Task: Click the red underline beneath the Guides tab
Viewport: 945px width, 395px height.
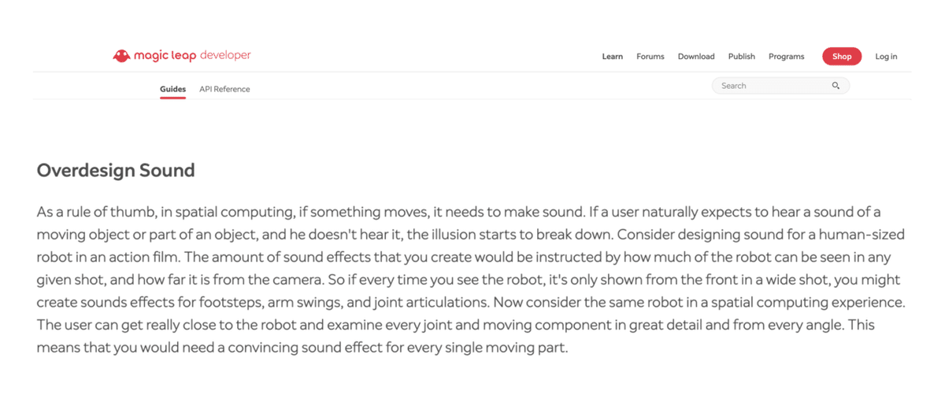Action: pyautogui.click(x=172, y=99)
